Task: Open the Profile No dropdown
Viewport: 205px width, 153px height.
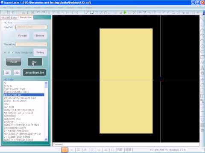Action: (x=31, y=44)
